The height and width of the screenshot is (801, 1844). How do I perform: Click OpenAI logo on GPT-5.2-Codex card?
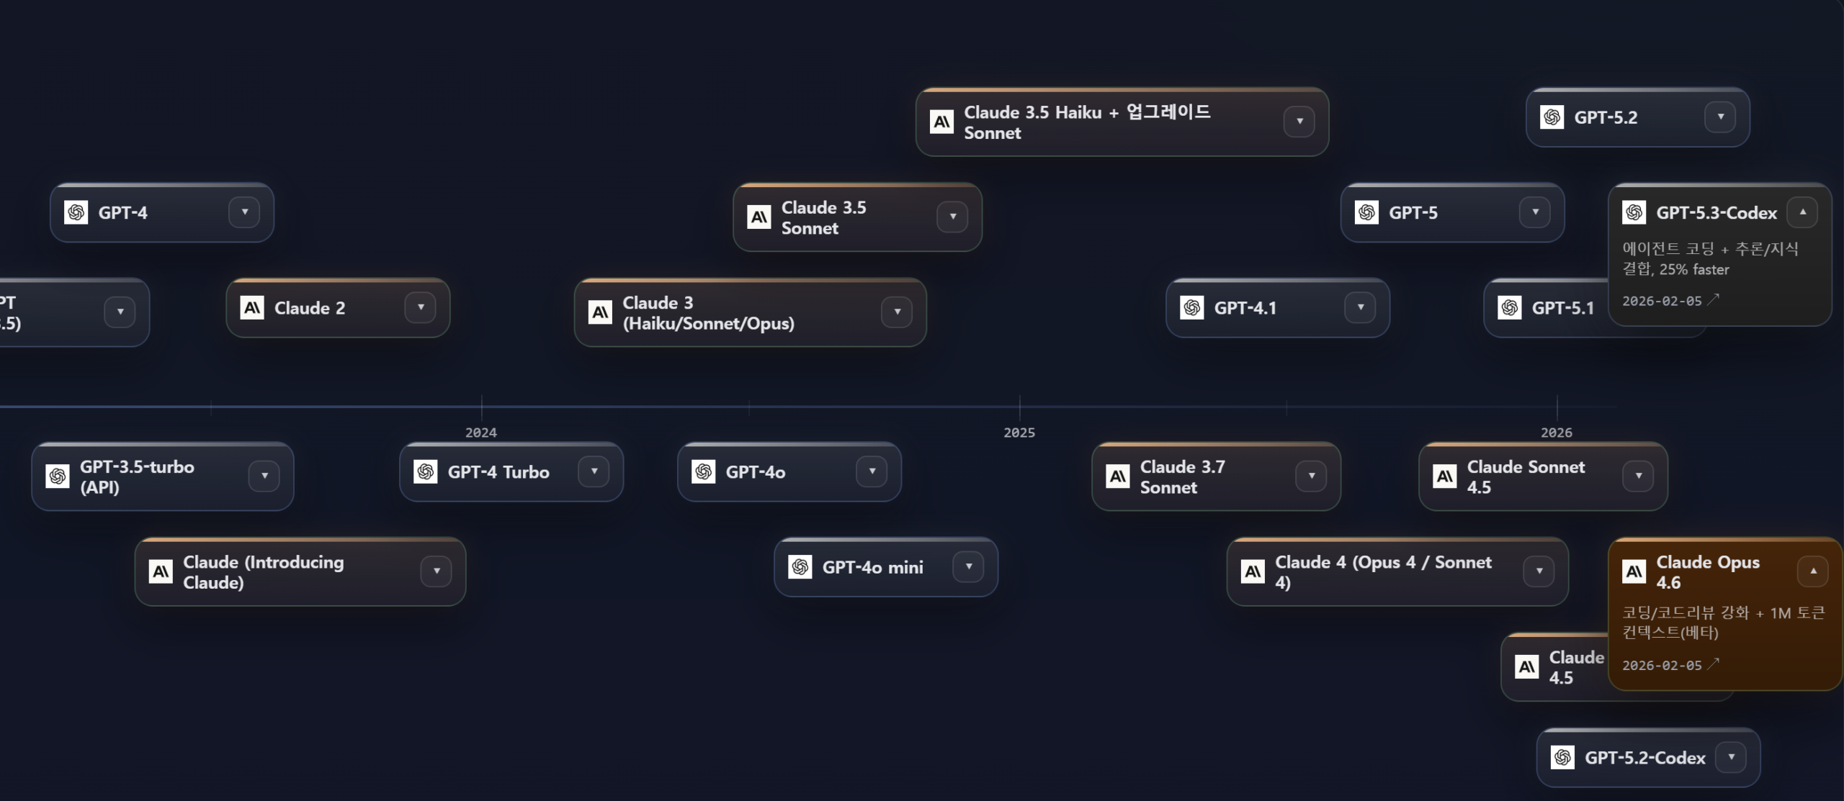pos(1562,758)
